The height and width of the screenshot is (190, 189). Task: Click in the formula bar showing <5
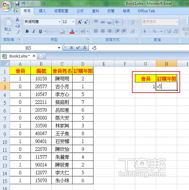pos(139,48)
